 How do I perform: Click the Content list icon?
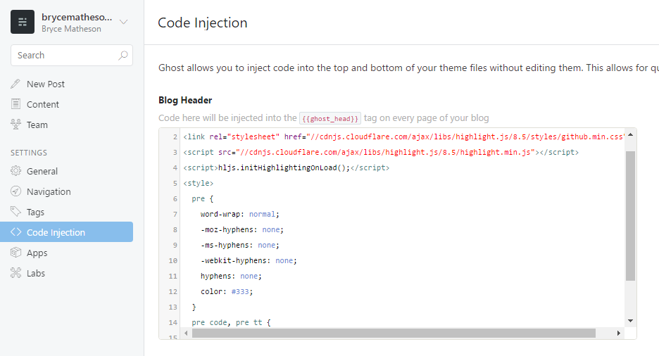15,104
